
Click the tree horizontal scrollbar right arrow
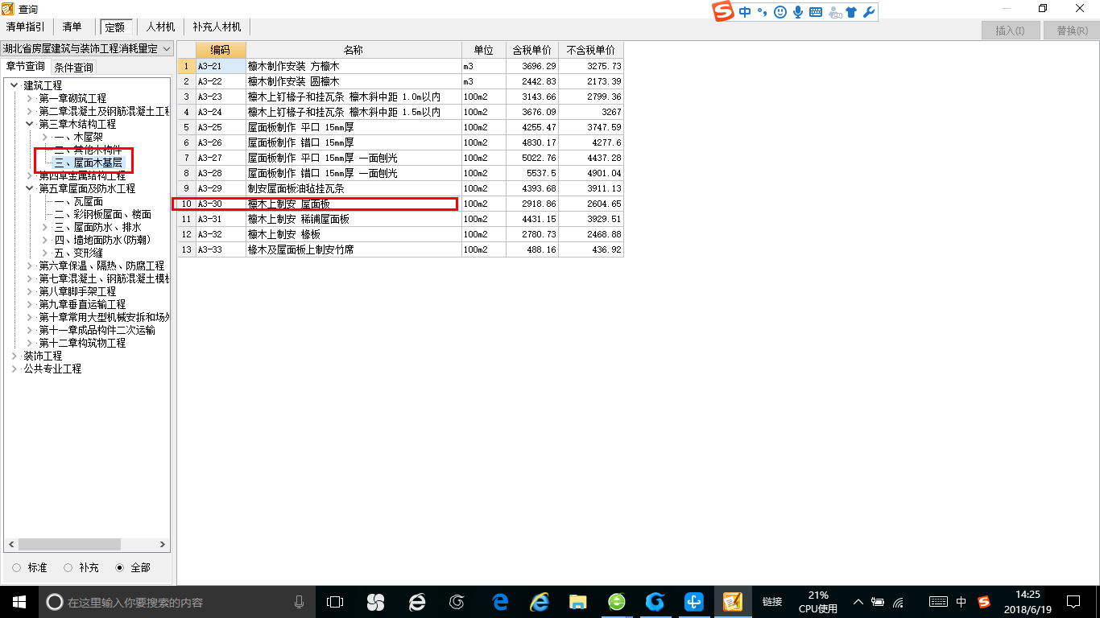coord(163,545)
